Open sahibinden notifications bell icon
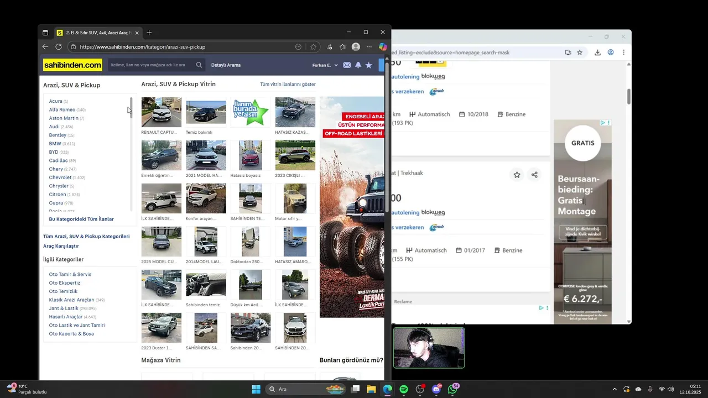 [x=358, y=65]
